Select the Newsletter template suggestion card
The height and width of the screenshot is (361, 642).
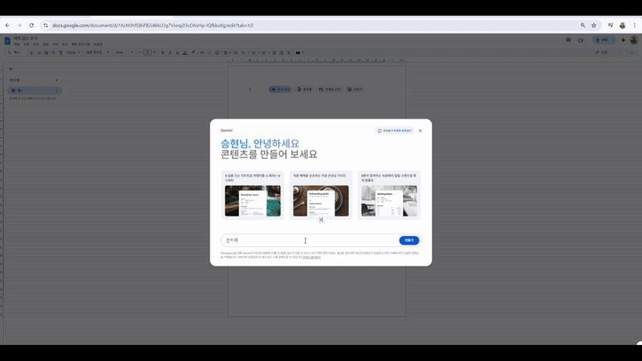click(x=252, y=196)
